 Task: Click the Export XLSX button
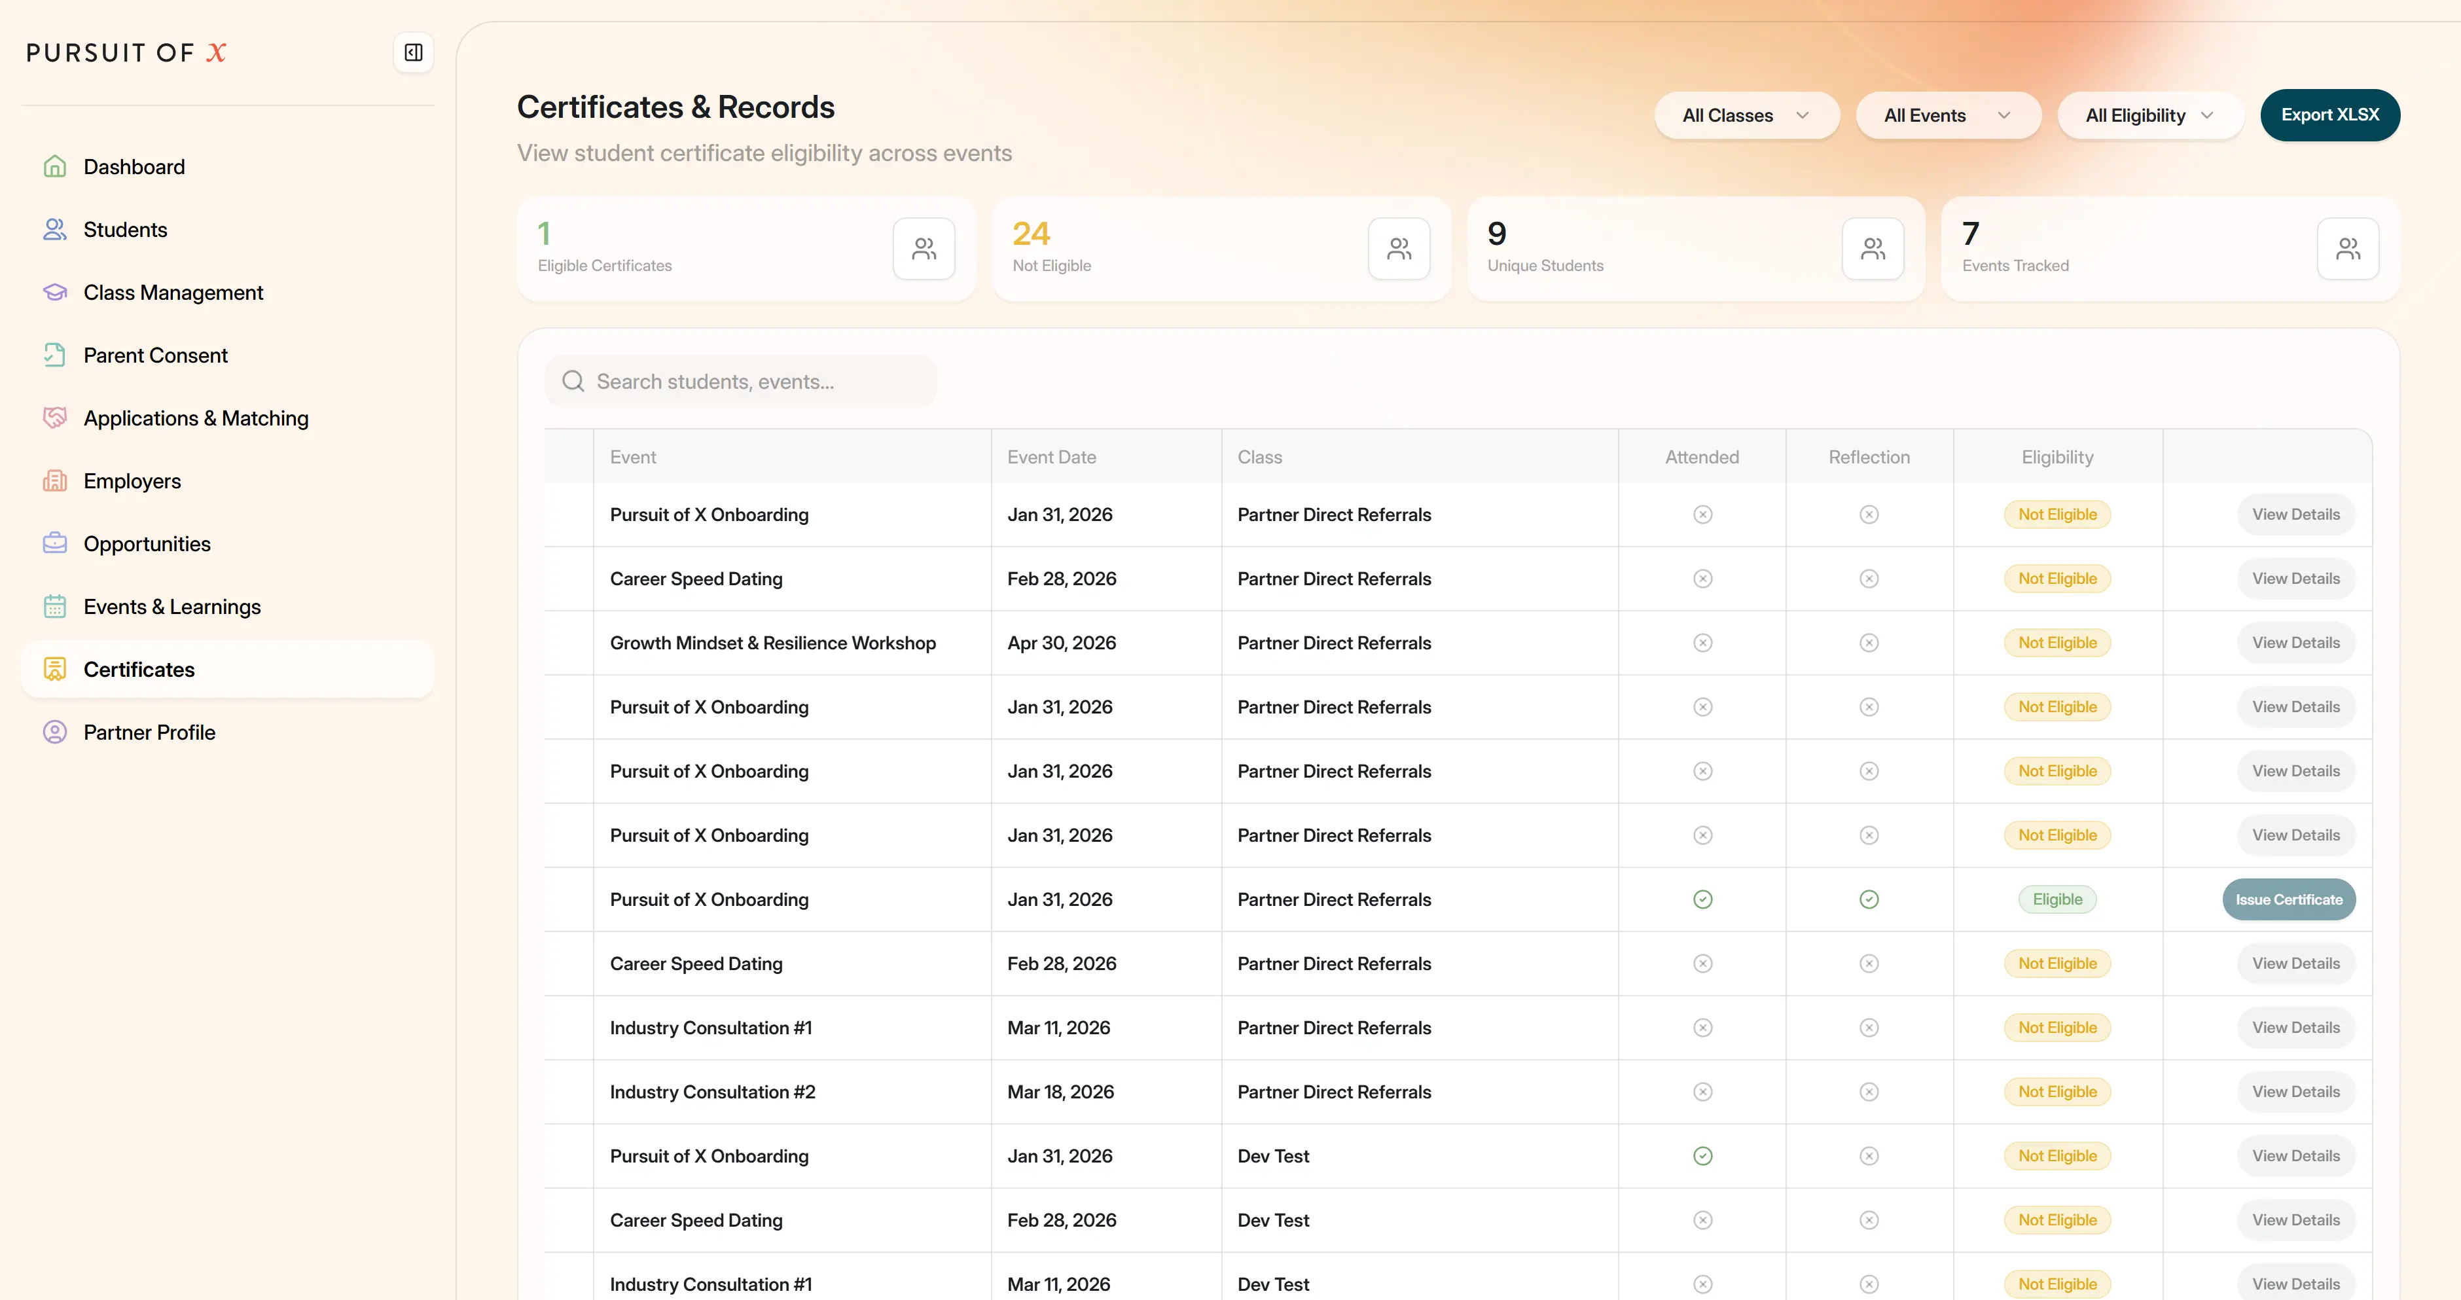2330,115
